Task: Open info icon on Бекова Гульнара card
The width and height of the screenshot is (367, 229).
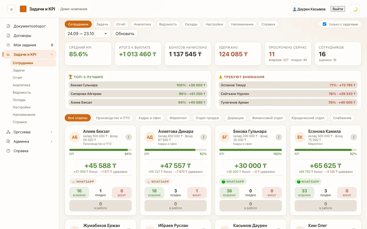Action: pos(279,137)
